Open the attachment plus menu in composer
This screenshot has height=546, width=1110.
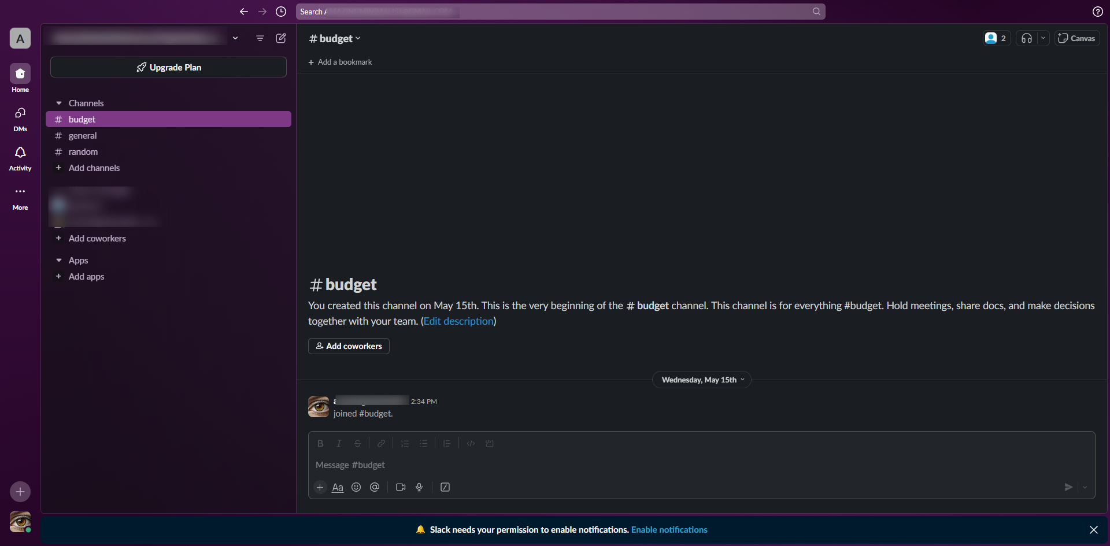(x=320, y=487)
